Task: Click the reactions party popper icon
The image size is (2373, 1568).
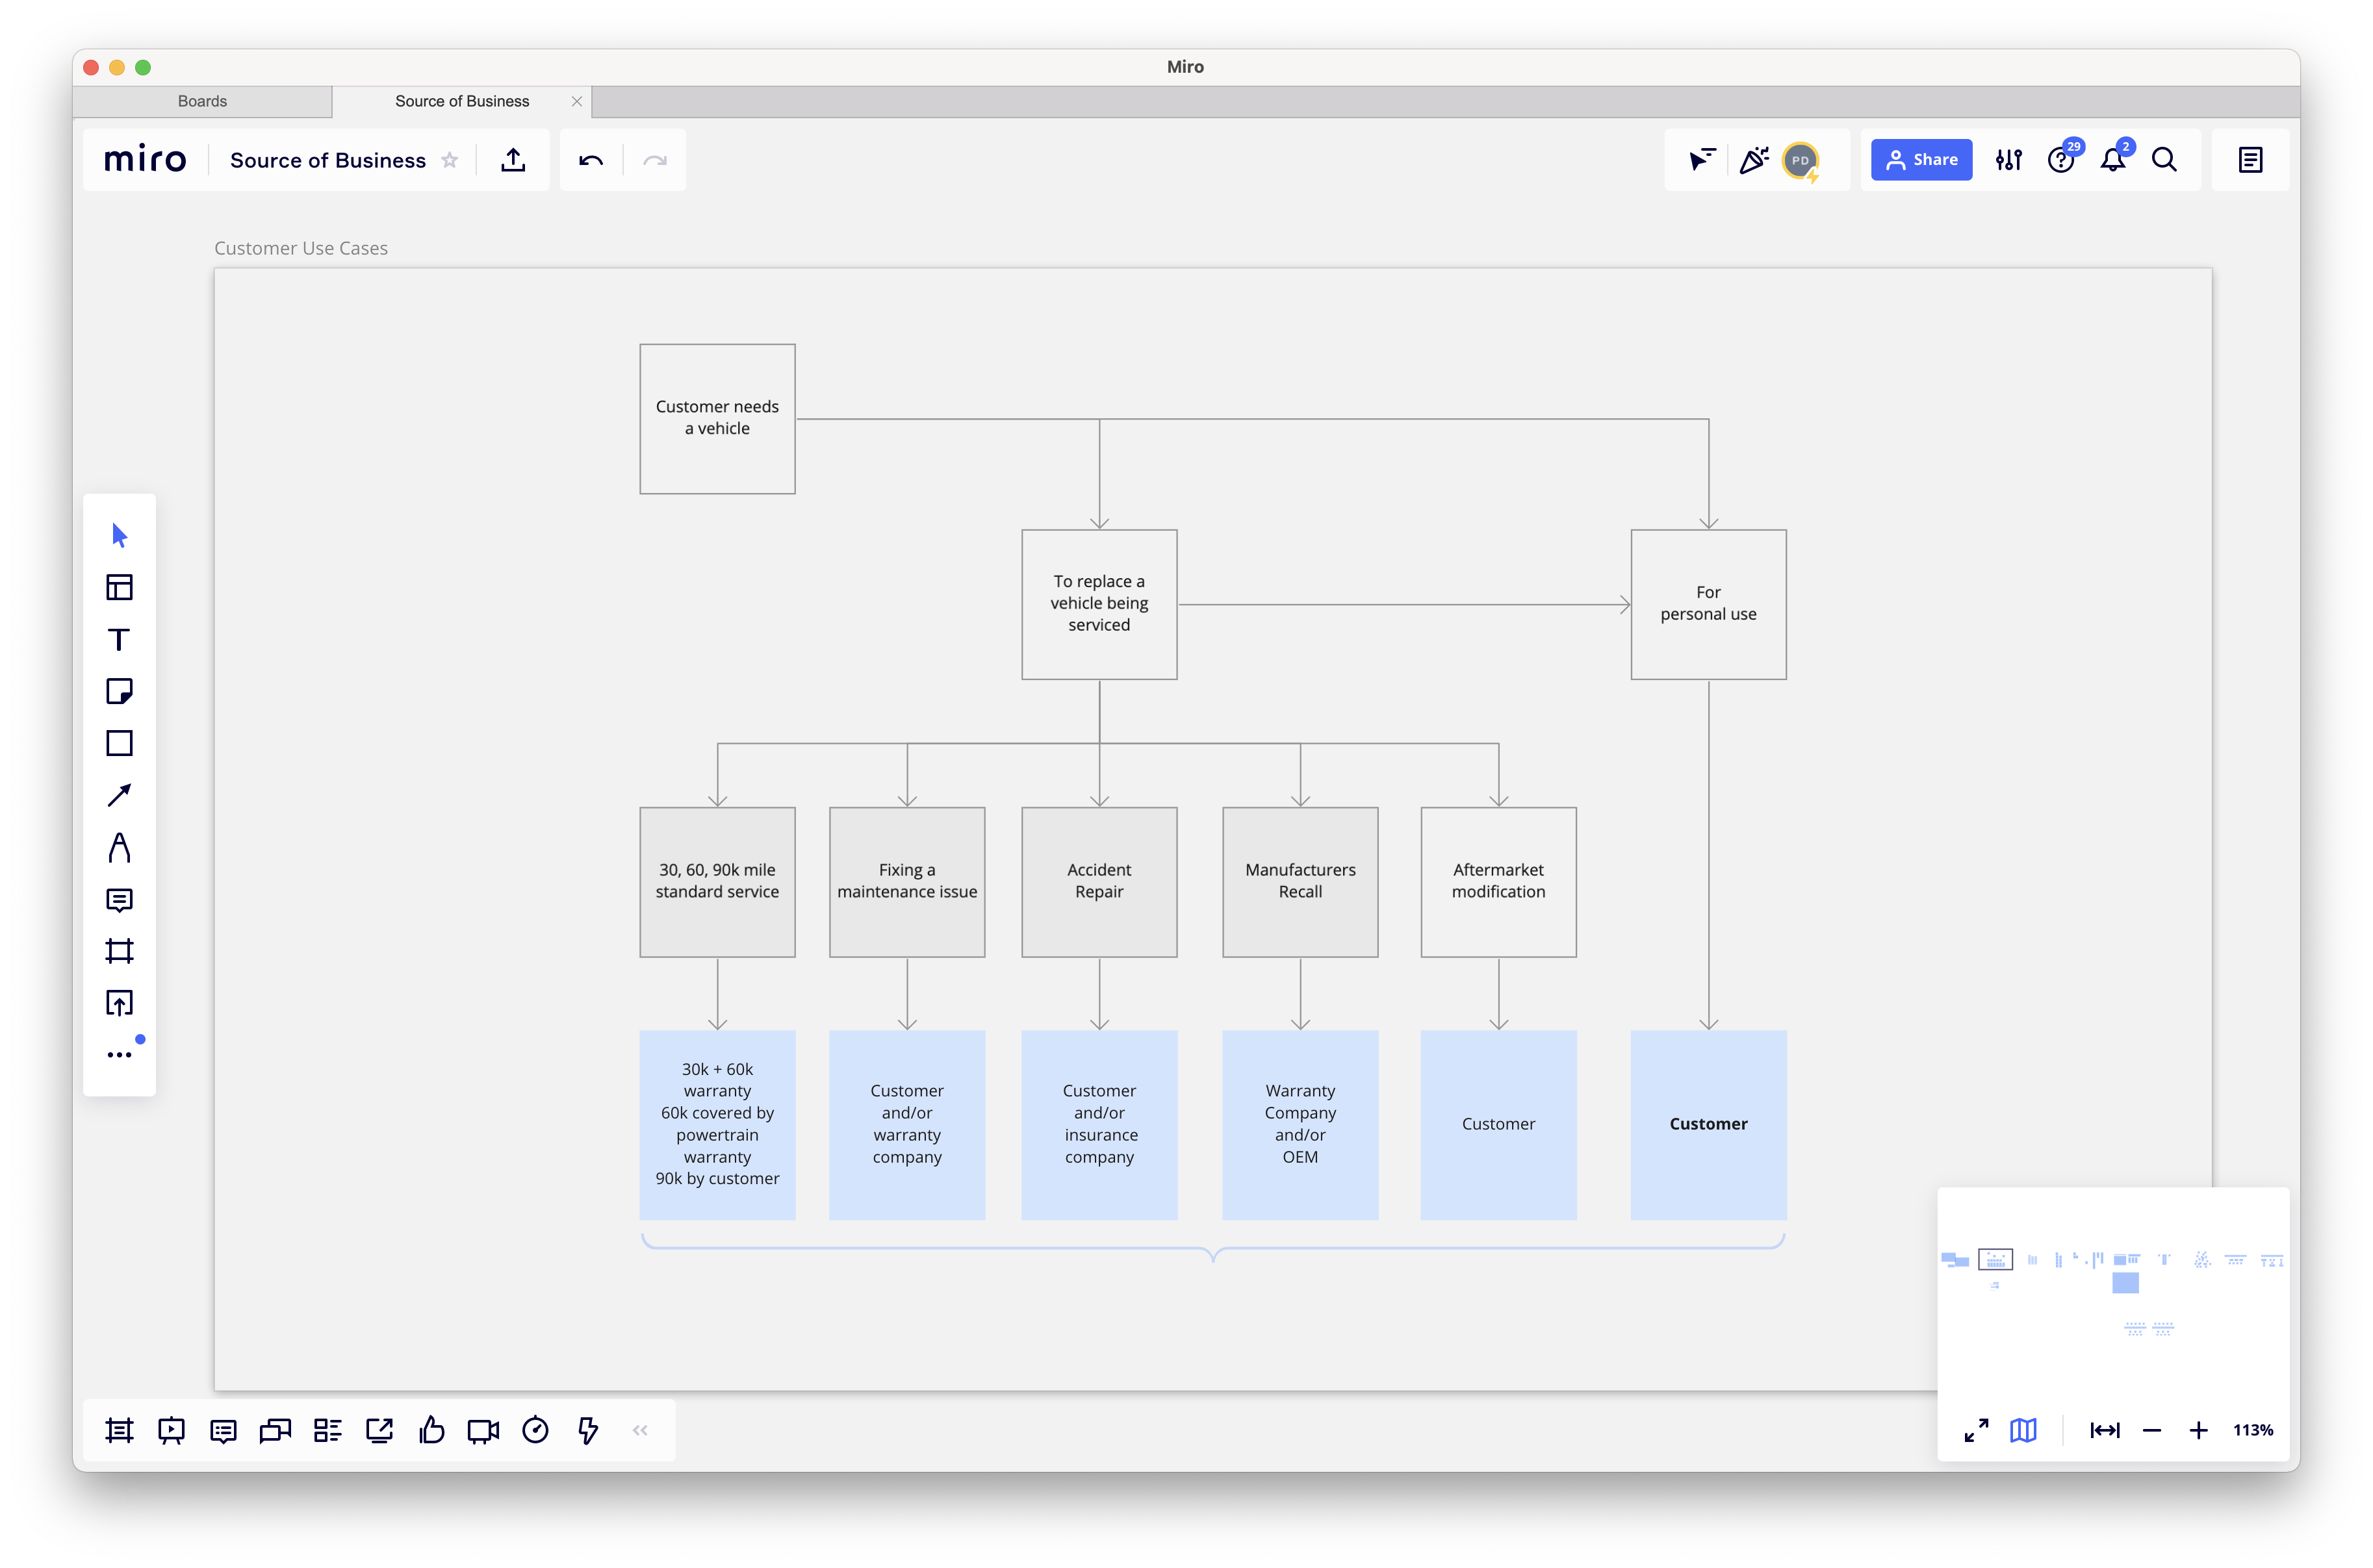Action: (x=1752, y=160)
